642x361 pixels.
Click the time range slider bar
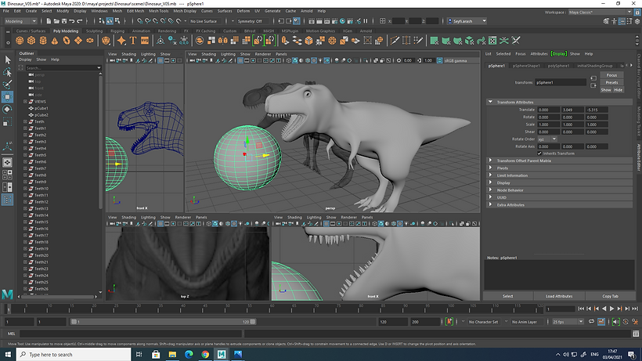coord(163,322)
